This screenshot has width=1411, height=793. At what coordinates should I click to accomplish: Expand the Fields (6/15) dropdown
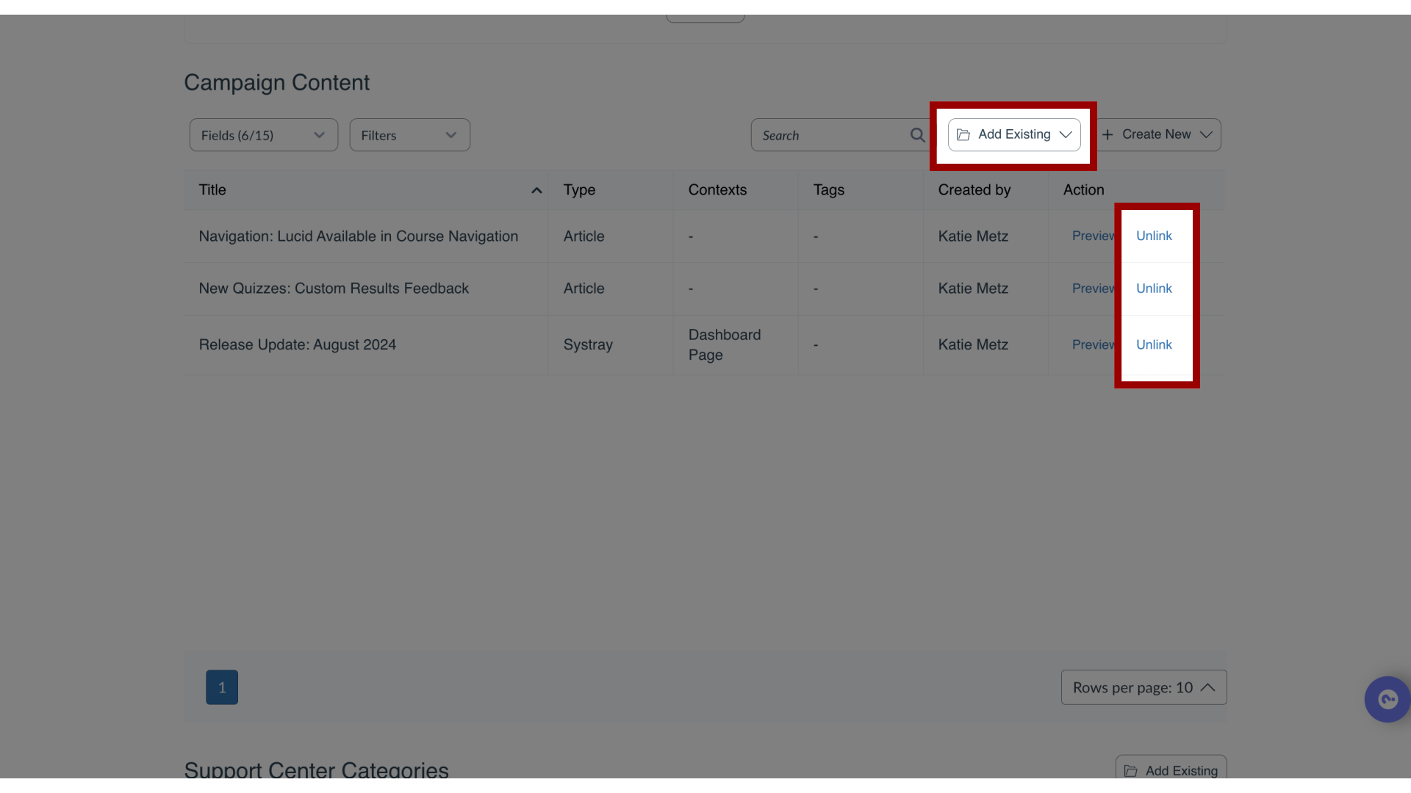262,134
